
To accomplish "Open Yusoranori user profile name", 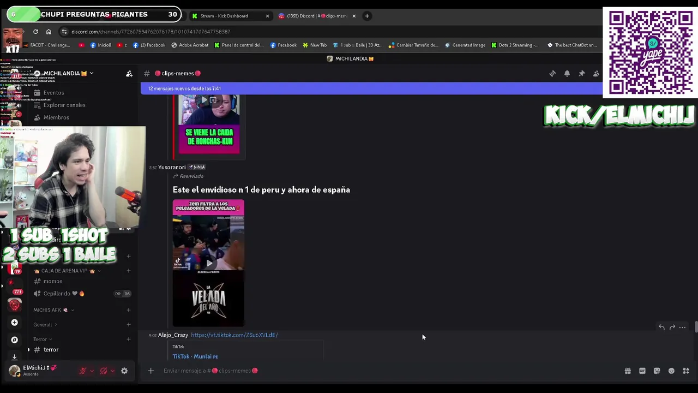I will click(172, 168).
